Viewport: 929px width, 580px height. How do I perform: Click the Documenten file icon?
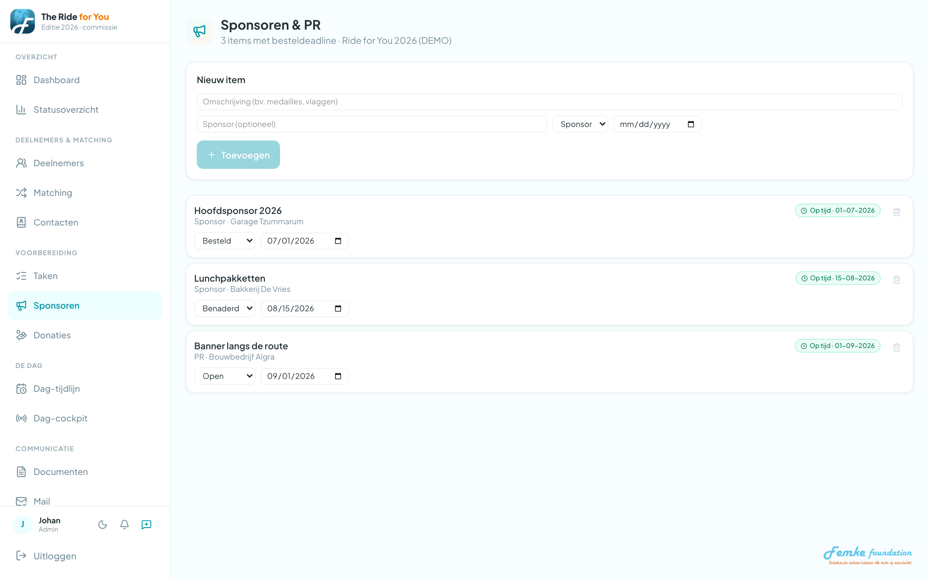(x=21, y=471)
